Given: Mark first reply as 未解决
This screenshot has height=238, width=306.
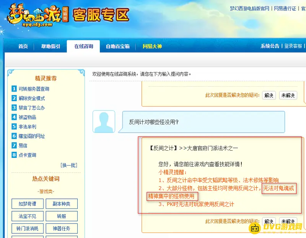Looking at the screenshot, I should tap(288, 95).
